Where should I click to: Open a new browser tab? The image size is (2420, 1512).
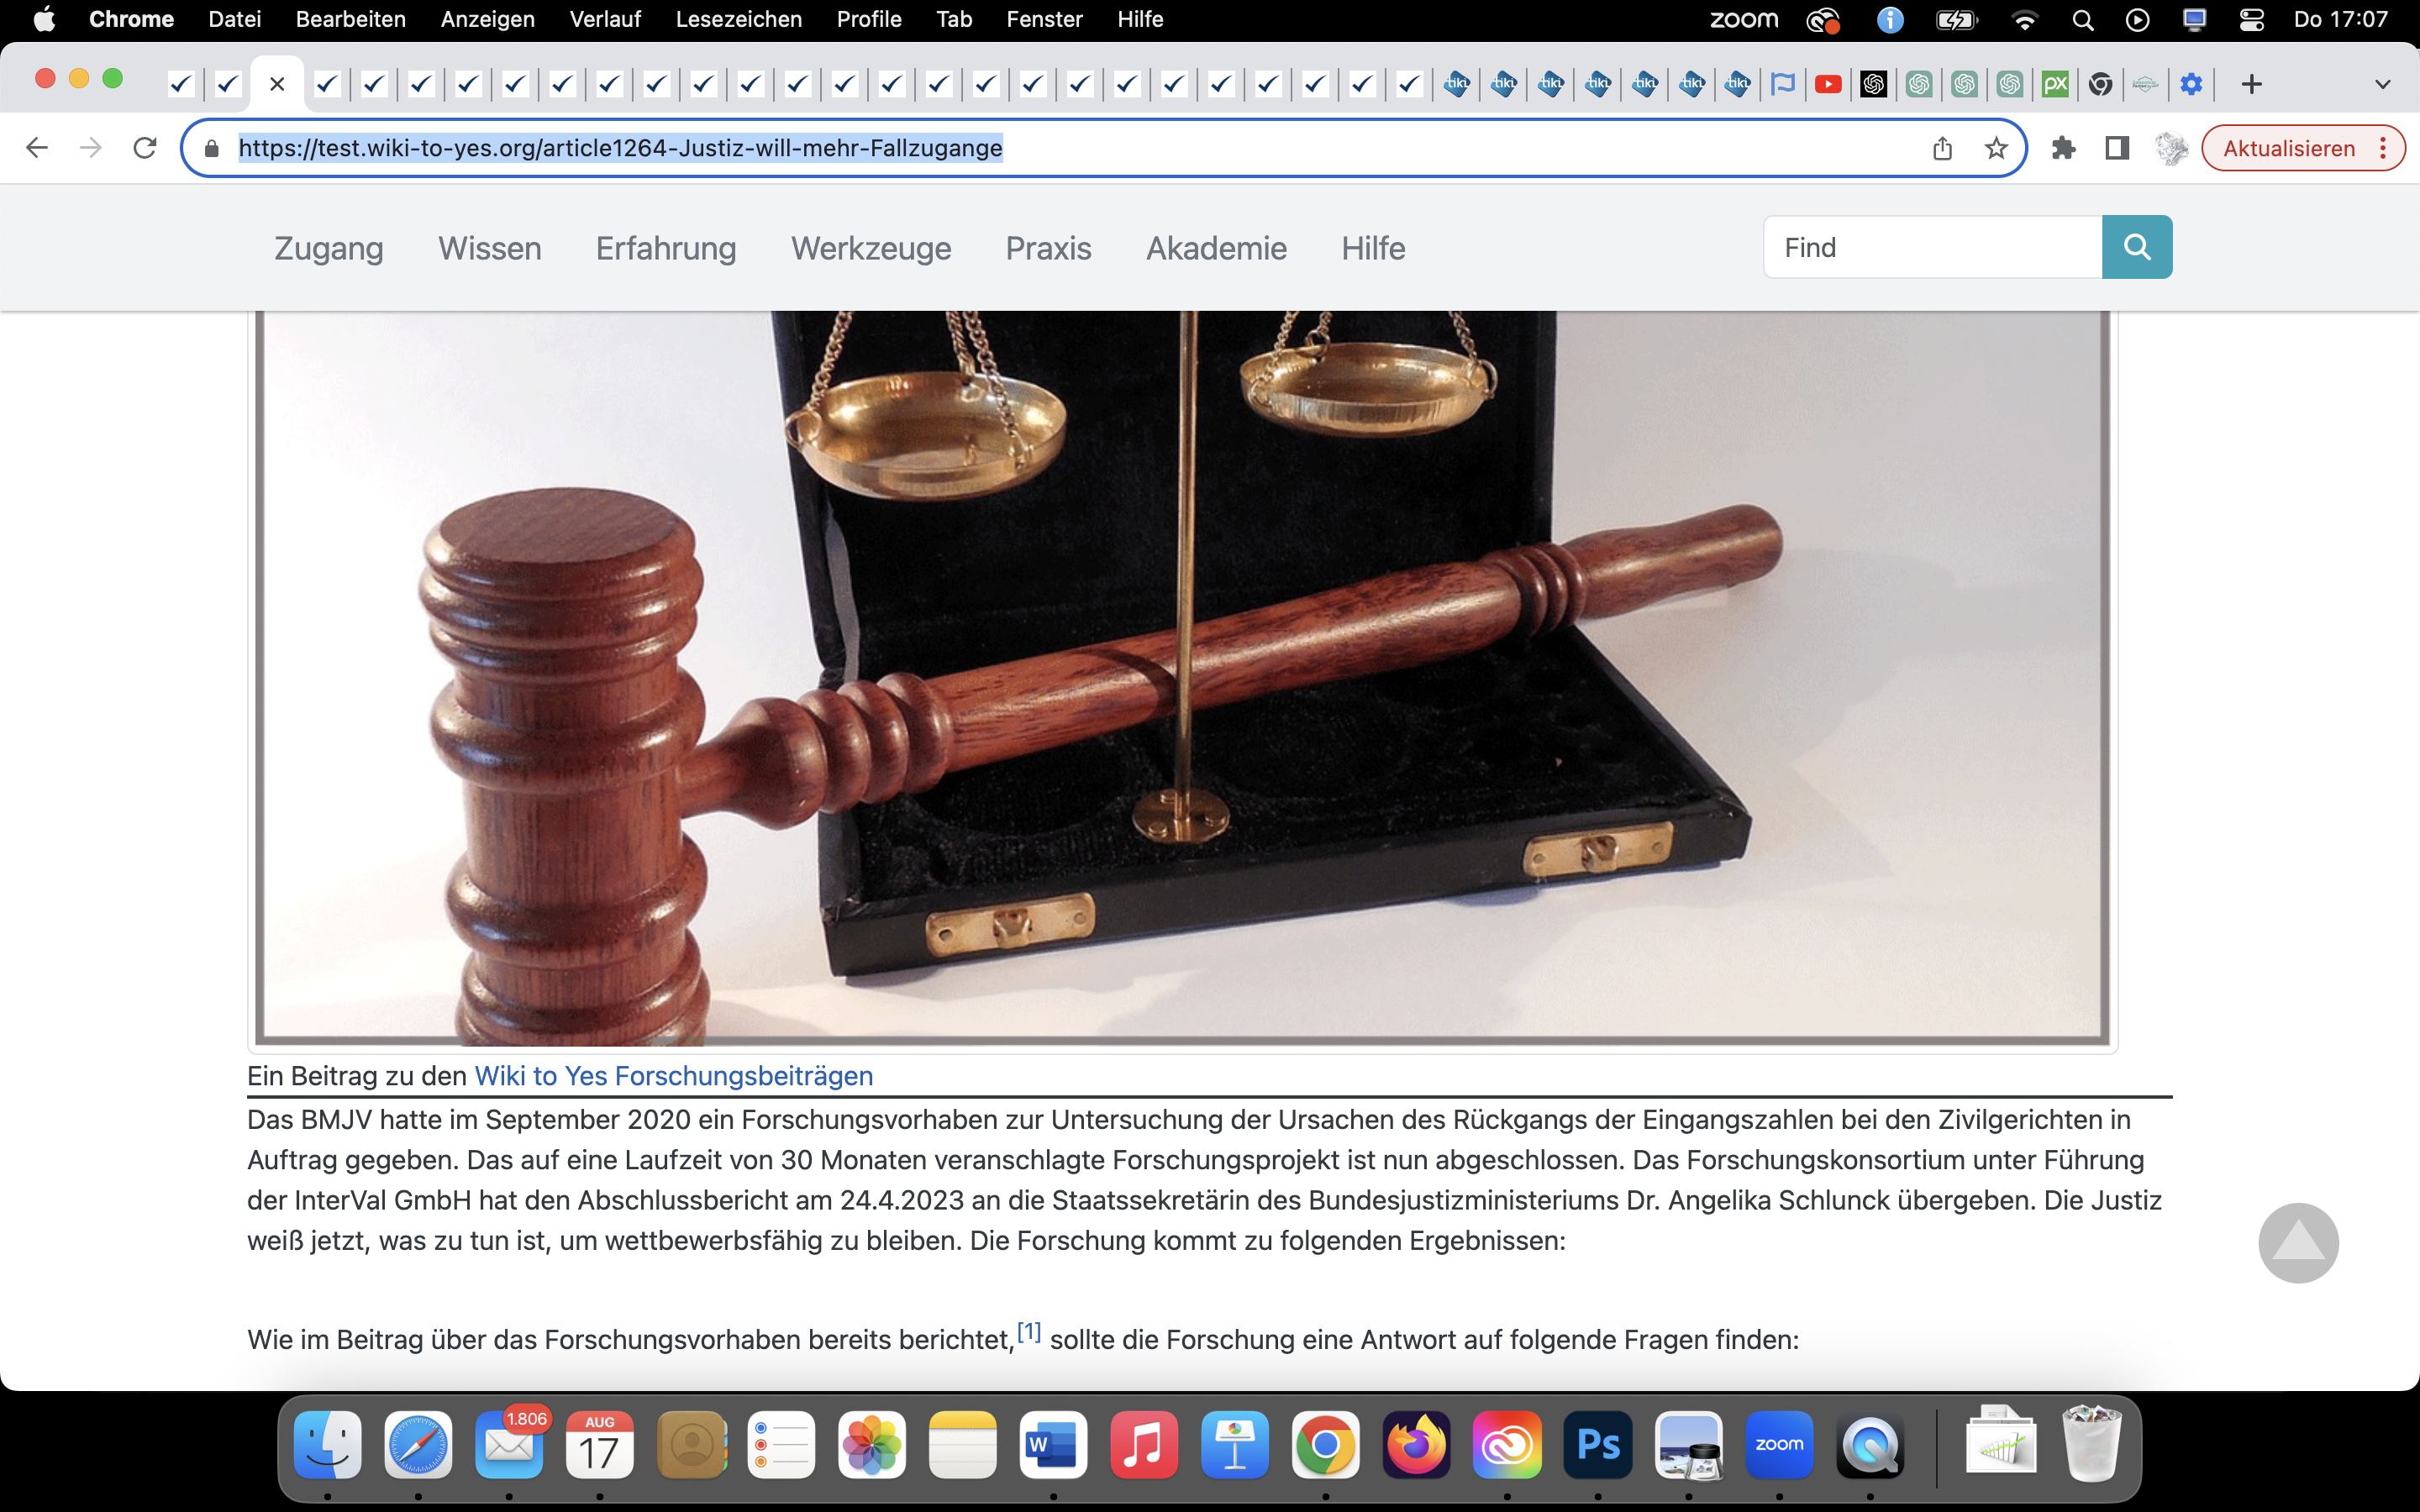(2251, 84)
